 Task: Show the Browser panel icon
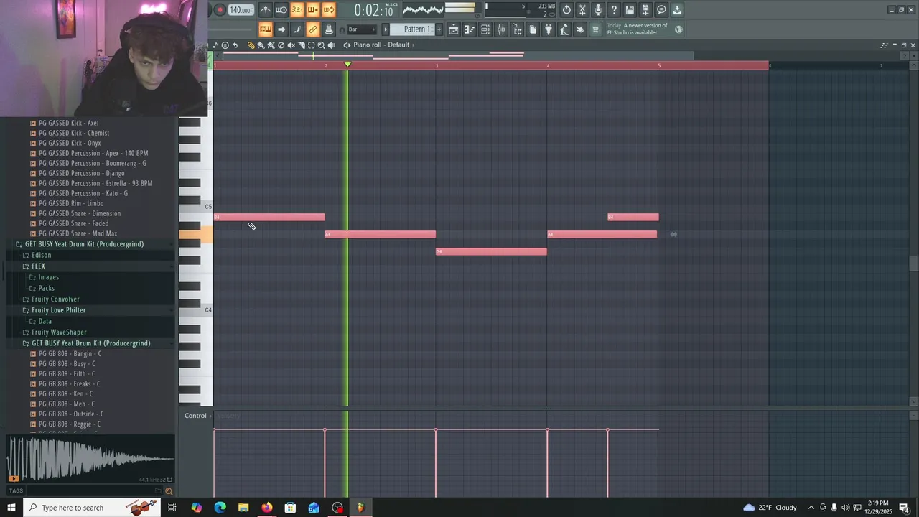tap(517, 29)
